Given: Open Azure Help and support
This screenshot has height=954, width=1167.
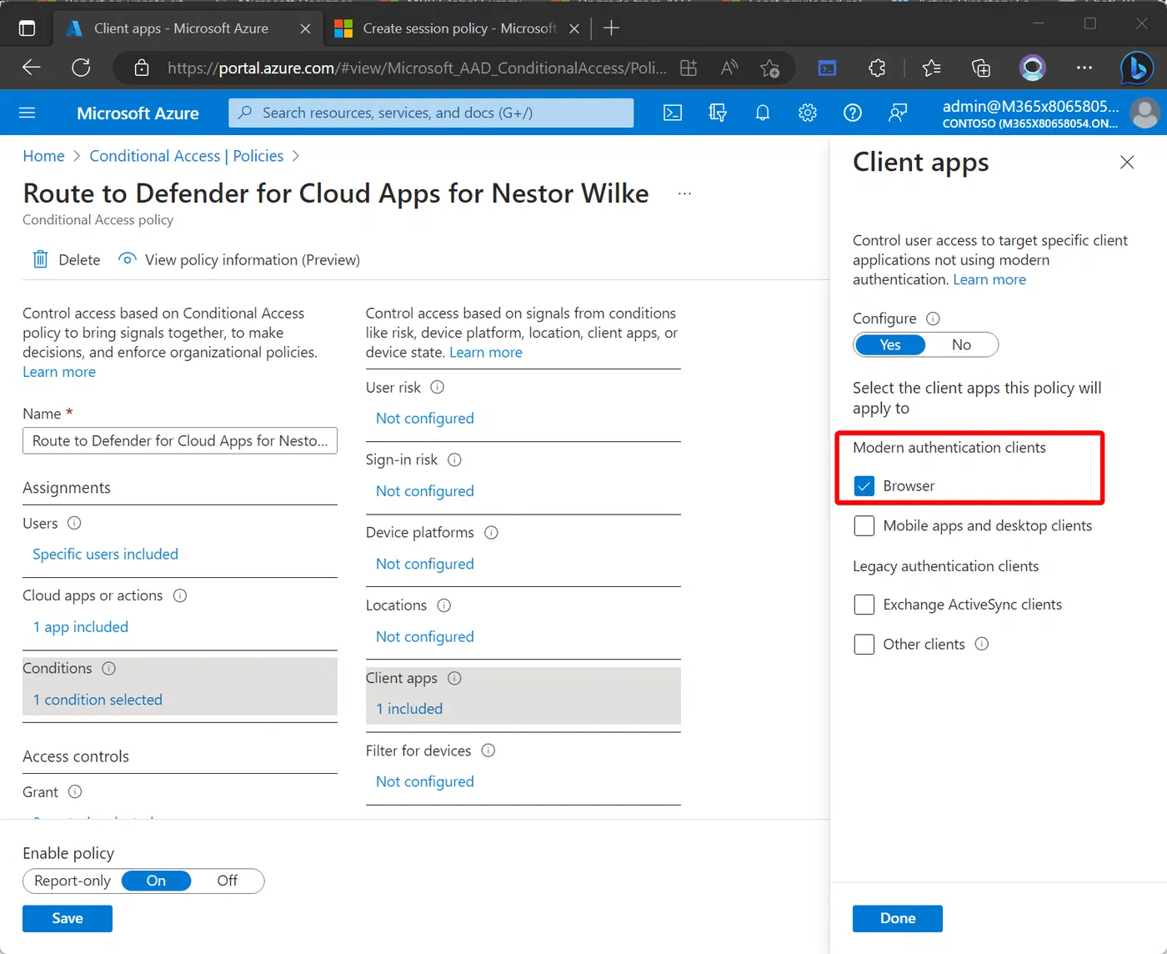Looking at the screenshot, I should pos(853,113).
